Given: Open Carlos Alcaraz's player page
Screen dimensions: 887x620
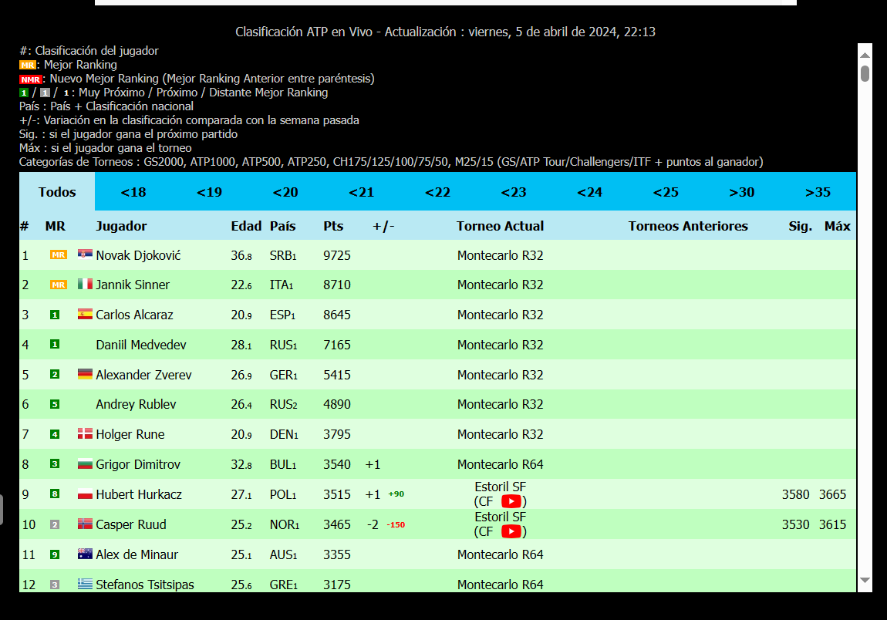Looking at the screenshot, I should 135,315.
